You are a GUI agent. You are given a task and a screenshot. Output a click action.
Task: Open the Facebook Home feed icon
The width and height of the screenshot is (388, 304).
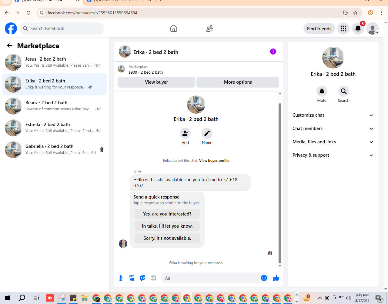tap(174, 28)
